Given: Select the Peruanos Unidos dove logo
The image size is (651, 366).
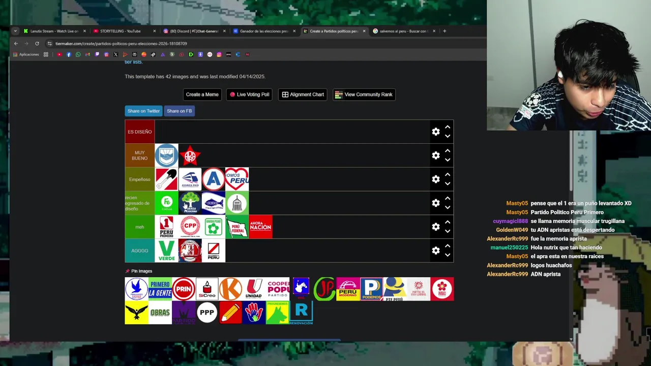Looking at the screenshot, I should coord(136,289).
